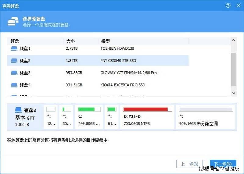
Task: Click the scrollbar down arrow
Action: 234,93
